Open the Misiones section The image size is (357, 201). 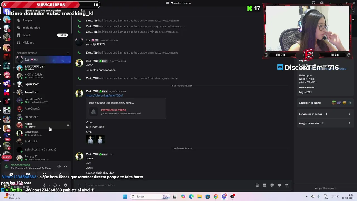pyautogui.click(x=43, y=42)
